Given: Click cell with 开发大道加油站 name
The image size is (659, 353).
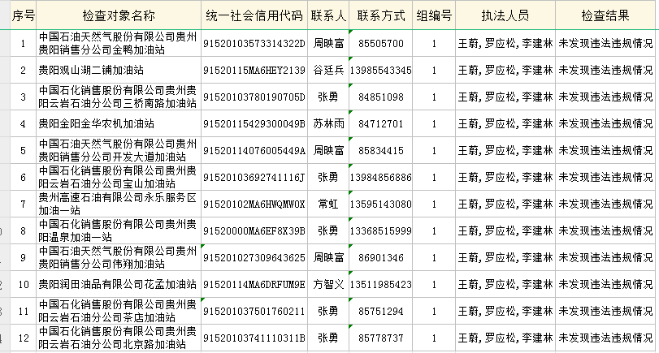Looking at the screenshot, I should [x=119, y=151].
